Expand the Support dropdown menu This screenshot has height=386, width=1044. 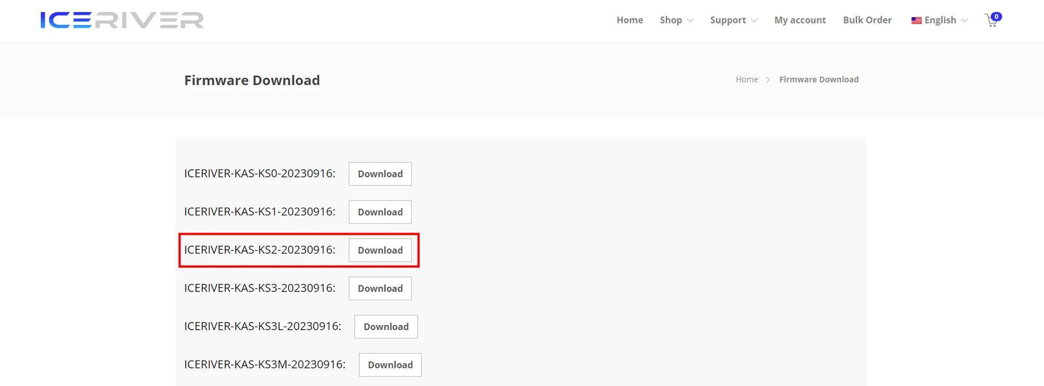(733, 20)
